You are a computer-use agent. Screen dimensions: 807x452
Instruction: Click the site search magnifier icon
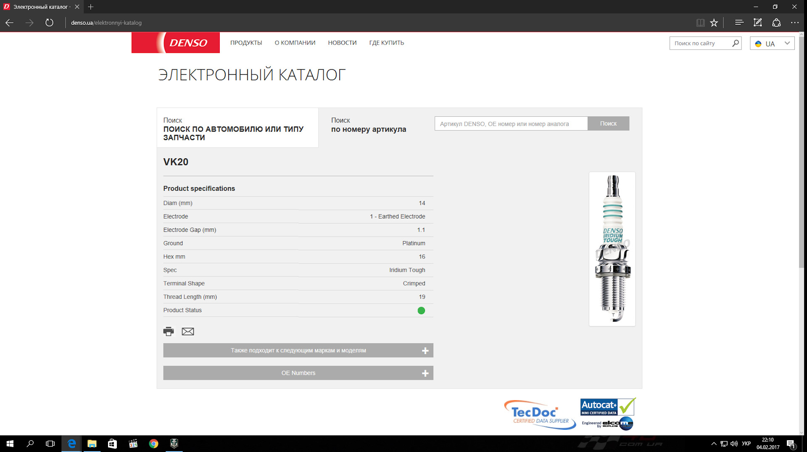click(x=735, y=43)
